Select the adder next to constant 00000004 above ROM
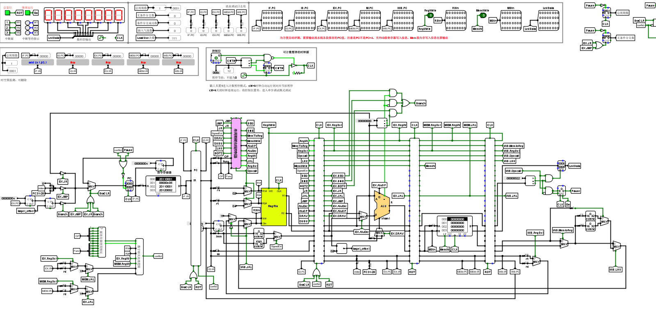This screenshot has width=656, height=314. 161,166
